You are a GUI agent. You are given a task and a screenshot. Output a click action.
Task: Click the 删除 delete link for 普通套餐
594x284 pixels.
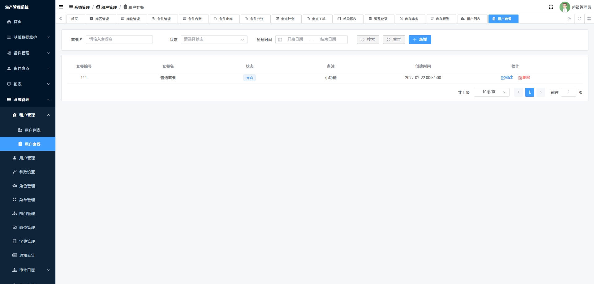click(524, 78)
